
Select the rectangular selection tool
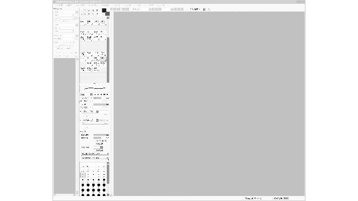point(82,11)
